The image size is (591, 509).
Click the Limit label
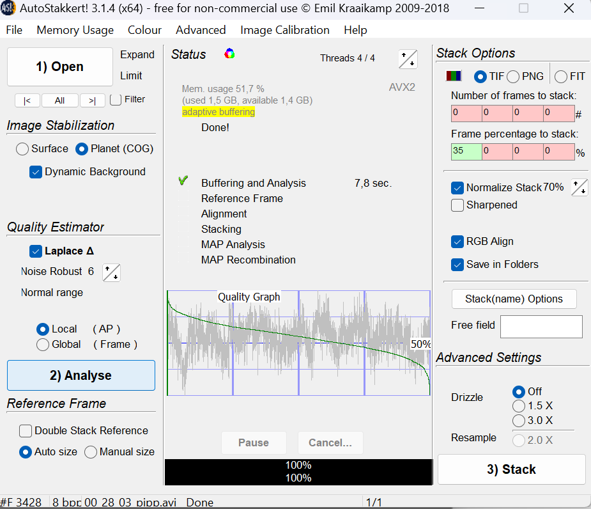click(131, 76)
